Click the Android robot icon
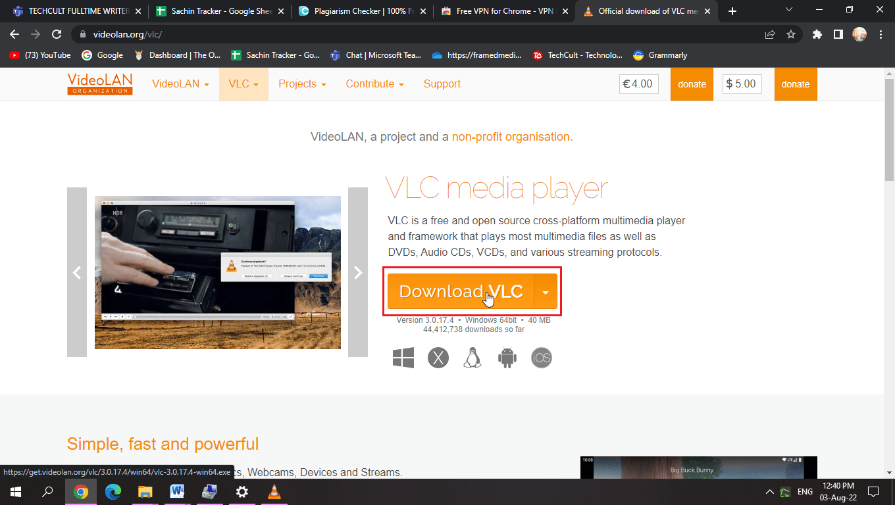Screen dimensions: 895x505 [507, 358]
